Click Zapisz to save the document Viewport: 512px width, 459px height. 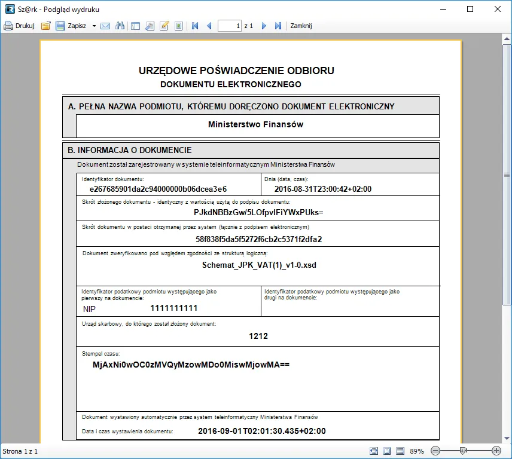click(x=71, y=26)
